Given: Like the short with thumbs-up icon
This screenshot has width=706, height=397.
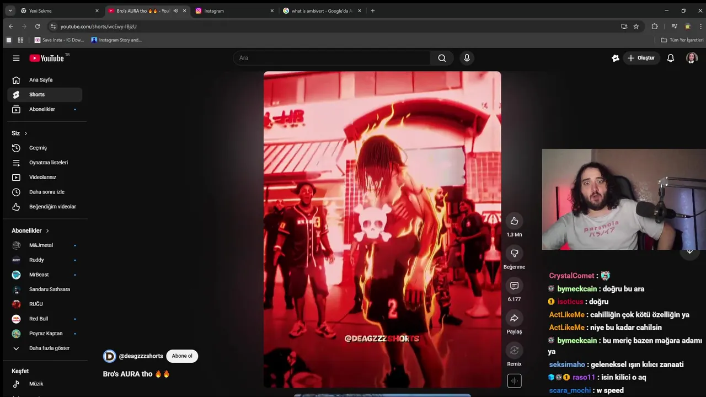Looking at the screenshot, I should (514, 221).
